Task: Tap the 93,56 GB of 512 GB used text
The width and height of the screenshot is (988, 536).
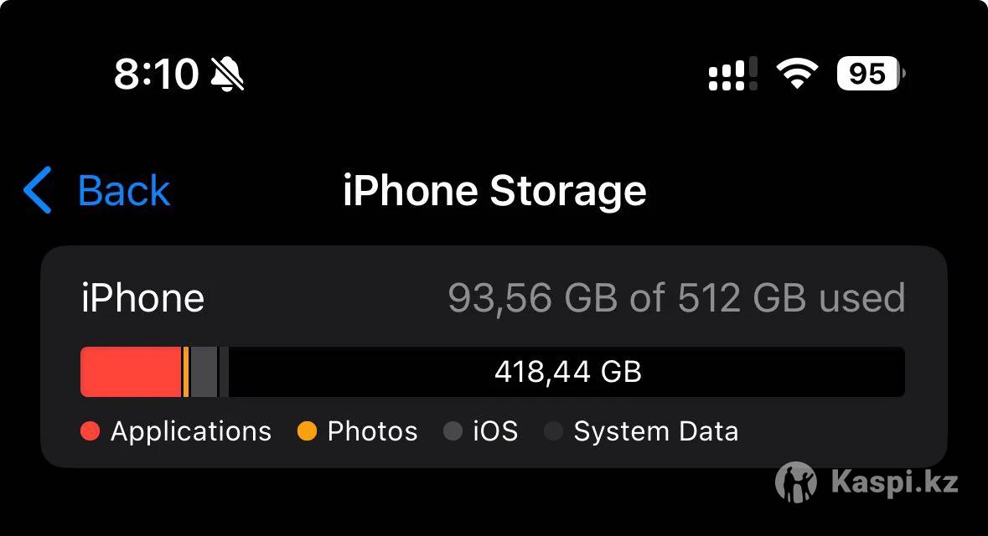Action: coord(677,297)
